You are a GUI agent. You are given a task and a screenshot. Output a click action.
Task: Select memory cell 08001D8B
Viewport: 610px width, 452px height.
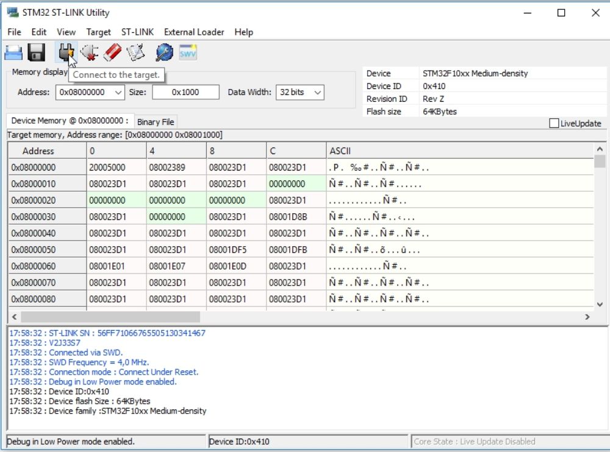point(296,217)
